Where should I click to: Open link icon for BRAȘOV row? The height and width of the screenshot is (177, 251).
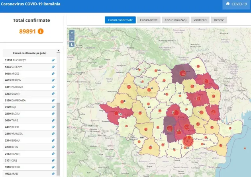click(53, 80)
